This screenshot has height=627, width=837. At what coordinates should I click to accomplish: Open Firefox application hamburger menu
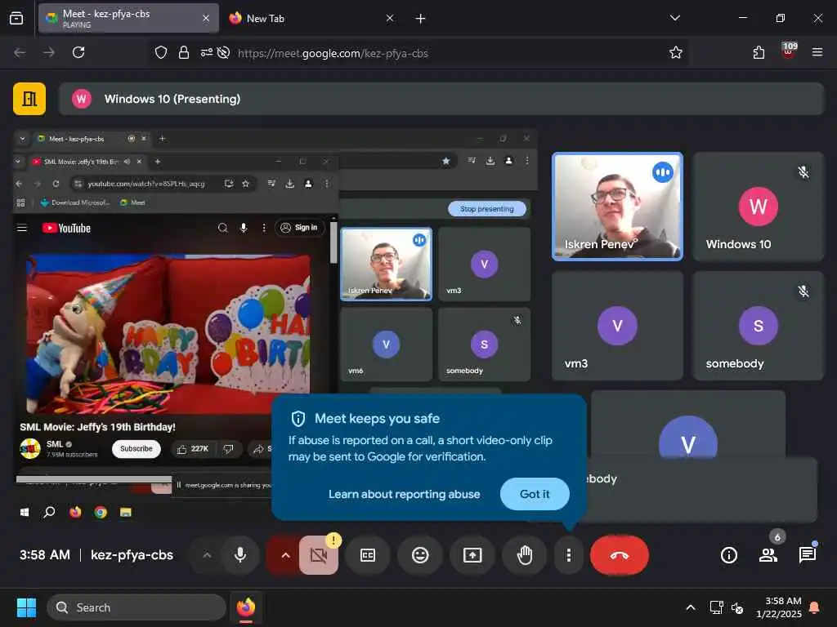click(817, 52)
